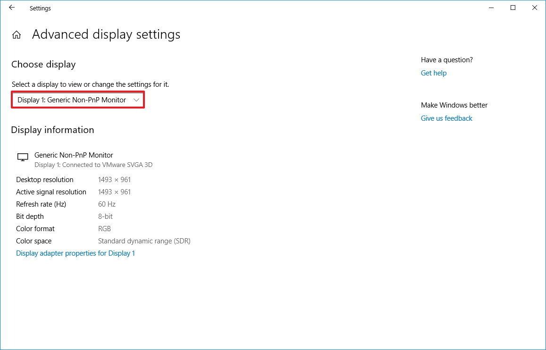546x350 pixels.
Task: Open Display adapter properties for Display 1
Action: [75, 253]
